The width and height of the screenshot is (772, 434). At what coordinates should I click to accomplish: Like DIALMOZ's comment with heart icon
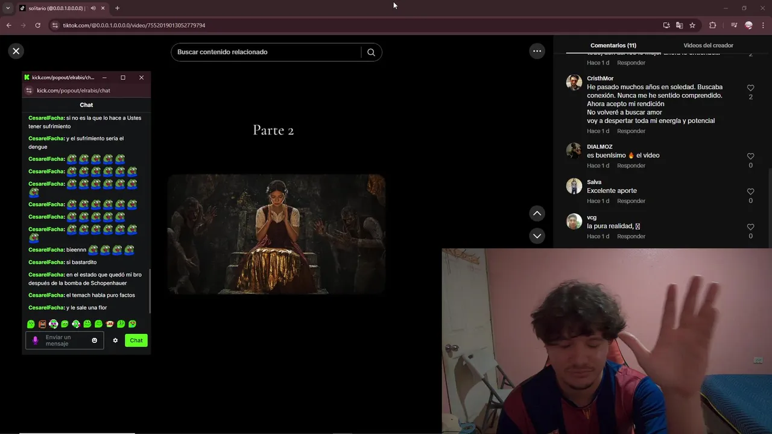tap(750, 156)
